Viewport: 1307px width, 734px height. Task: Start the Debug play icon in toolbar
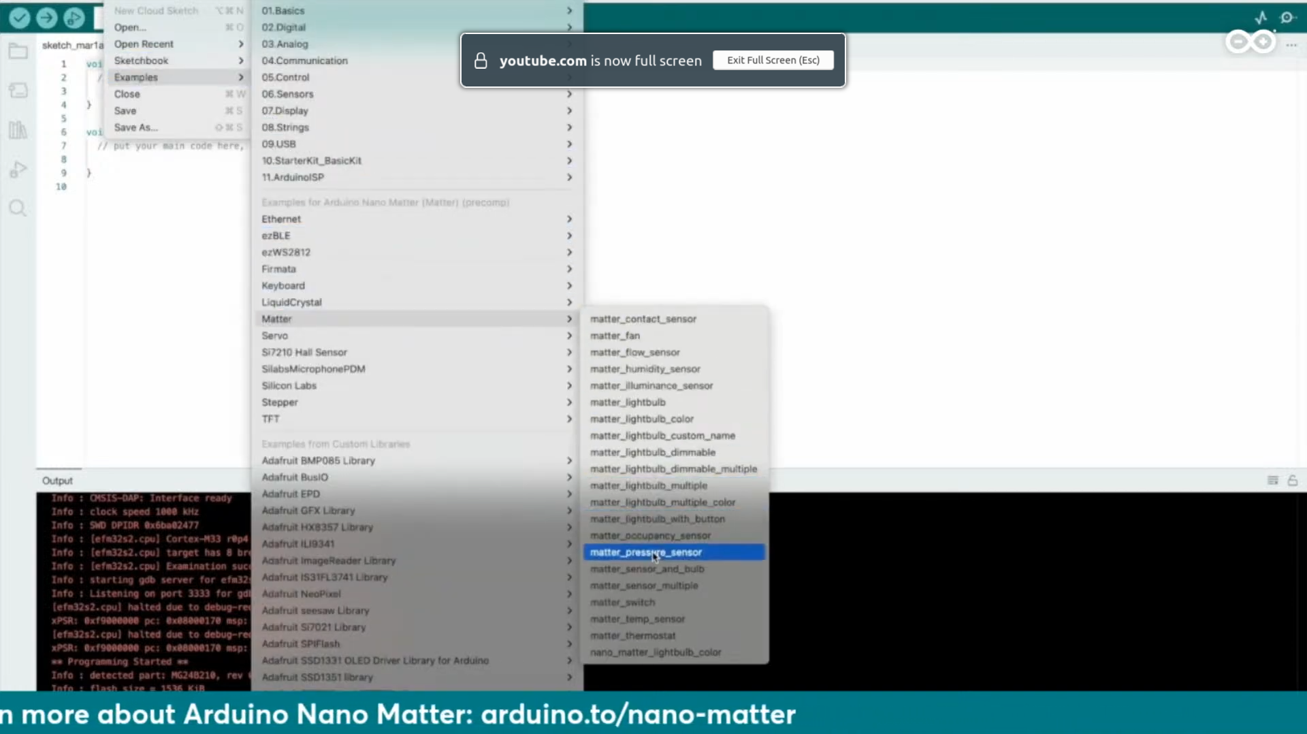[74, 18]
